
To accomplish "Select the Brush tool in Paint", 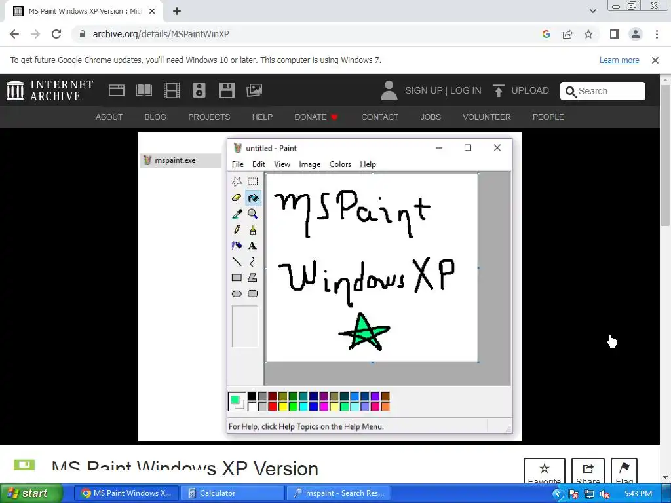I will 253,230.
